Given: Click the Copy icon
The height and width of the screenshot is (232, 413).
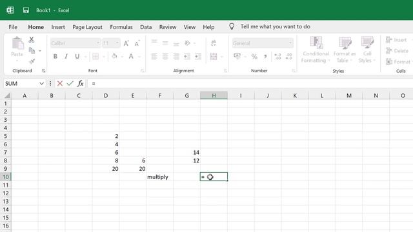Looking at the screenshot, I should point(32,50).
